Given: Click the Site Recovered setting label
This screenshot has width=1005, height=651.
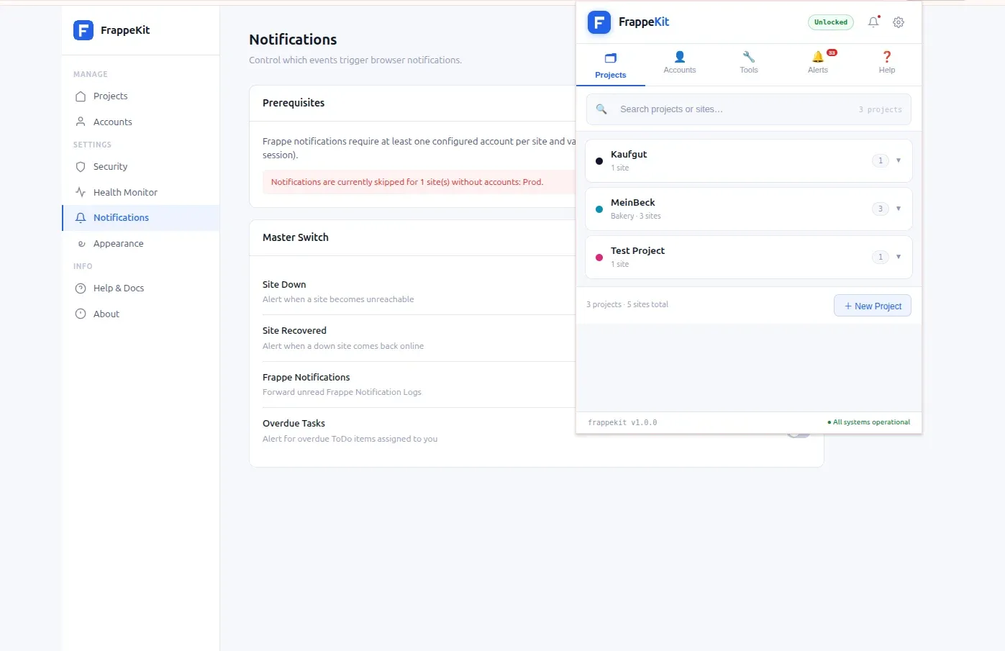Looking at the screenshot, I should click(294, 331).
